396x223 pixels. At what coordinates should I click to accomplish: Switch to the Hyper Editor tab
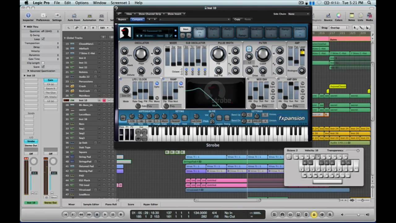point(150,204)
